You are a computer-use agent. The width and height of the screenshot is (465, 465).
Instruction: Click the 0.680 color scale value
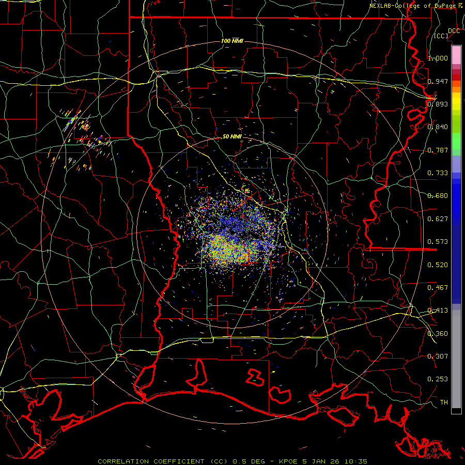(x=438, y=196)
